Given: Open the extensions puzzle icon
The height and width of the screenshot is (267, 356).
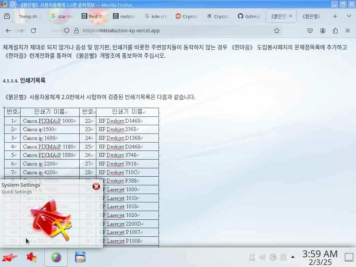Looking at the screenshot, I should (335, 31).
